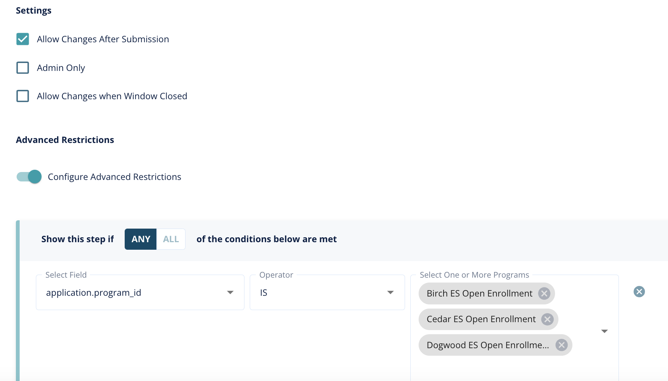This screenshot has width=668, height=381.
Task: Select the ANY condition mode
Action: [x=141, y=239]
